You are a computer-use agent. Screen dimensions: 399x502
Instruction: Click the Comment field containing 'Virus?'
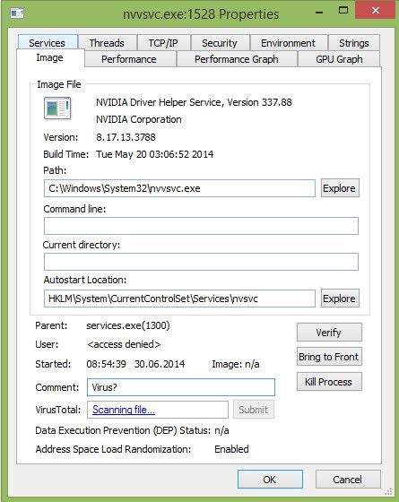181,387
